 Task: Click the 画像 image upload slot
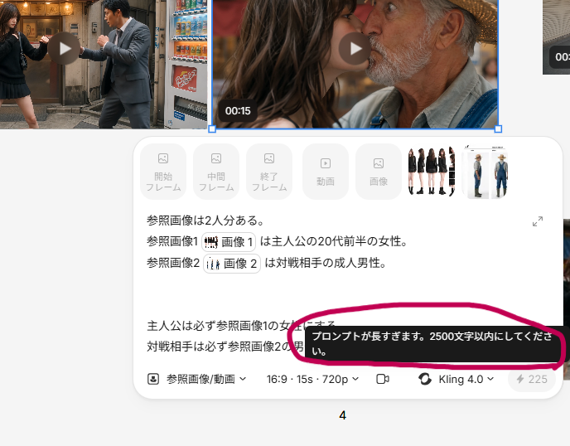[x=379, y=172]
